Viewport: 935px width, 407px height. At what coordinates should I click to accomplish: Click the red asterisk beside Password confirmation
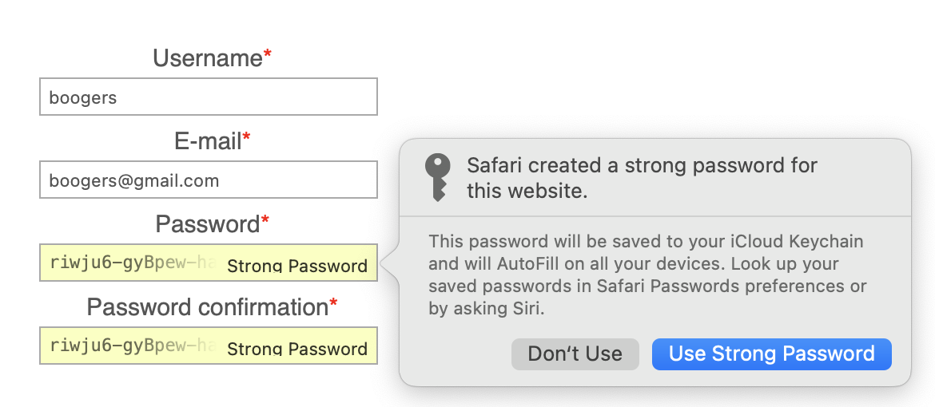click(333, 303)
